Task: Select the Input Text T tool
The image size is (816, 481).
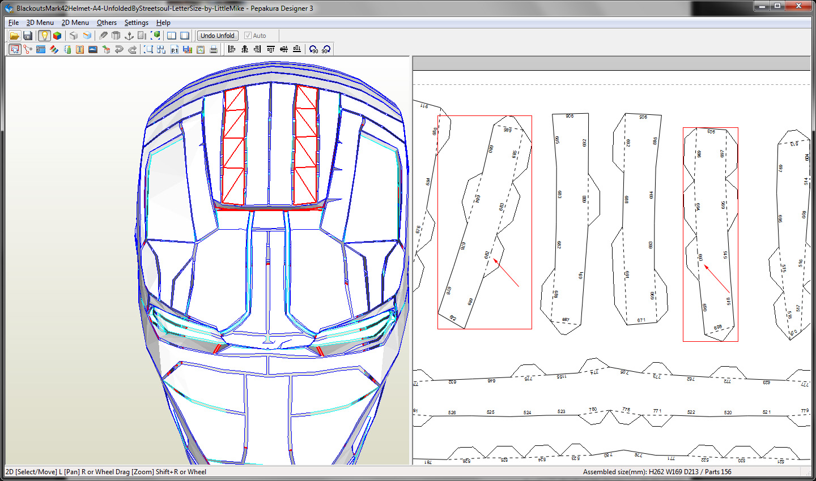Action: (x=80, y=49)
